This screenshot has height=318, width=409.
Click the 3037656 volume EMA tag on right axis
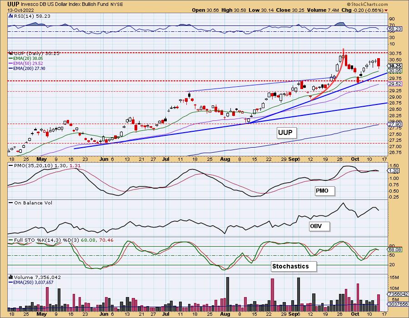(398, 304)
